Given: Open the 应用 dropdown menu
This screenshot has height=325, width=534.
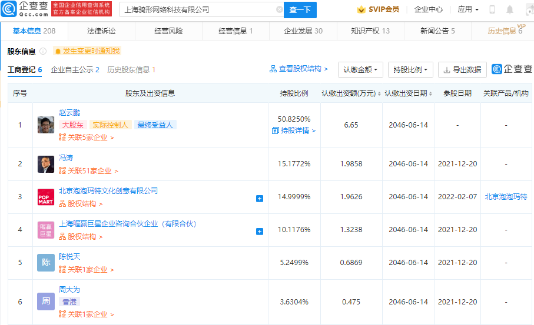Looking at the screenshot, I should coord(468,9).
